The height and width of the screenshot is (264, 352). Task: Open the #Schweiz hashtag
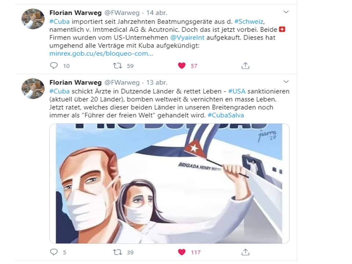pyautogui.click(x=249, y=22)
